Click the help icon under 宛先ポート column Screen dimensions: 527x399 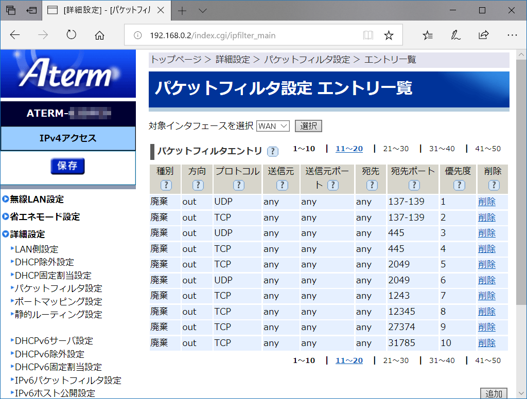tap(414, 185)
